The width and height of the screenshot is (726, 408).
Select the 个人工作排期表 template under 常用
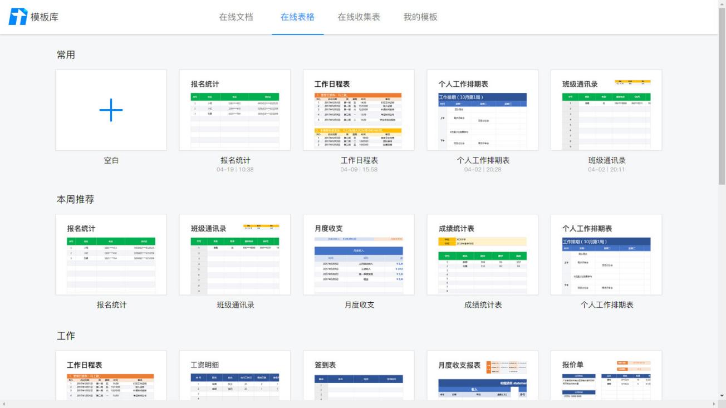(x=482, y=110)
